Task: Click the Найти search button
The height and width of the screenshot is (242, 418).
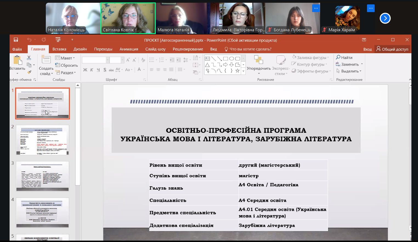Action: point(344,58)
